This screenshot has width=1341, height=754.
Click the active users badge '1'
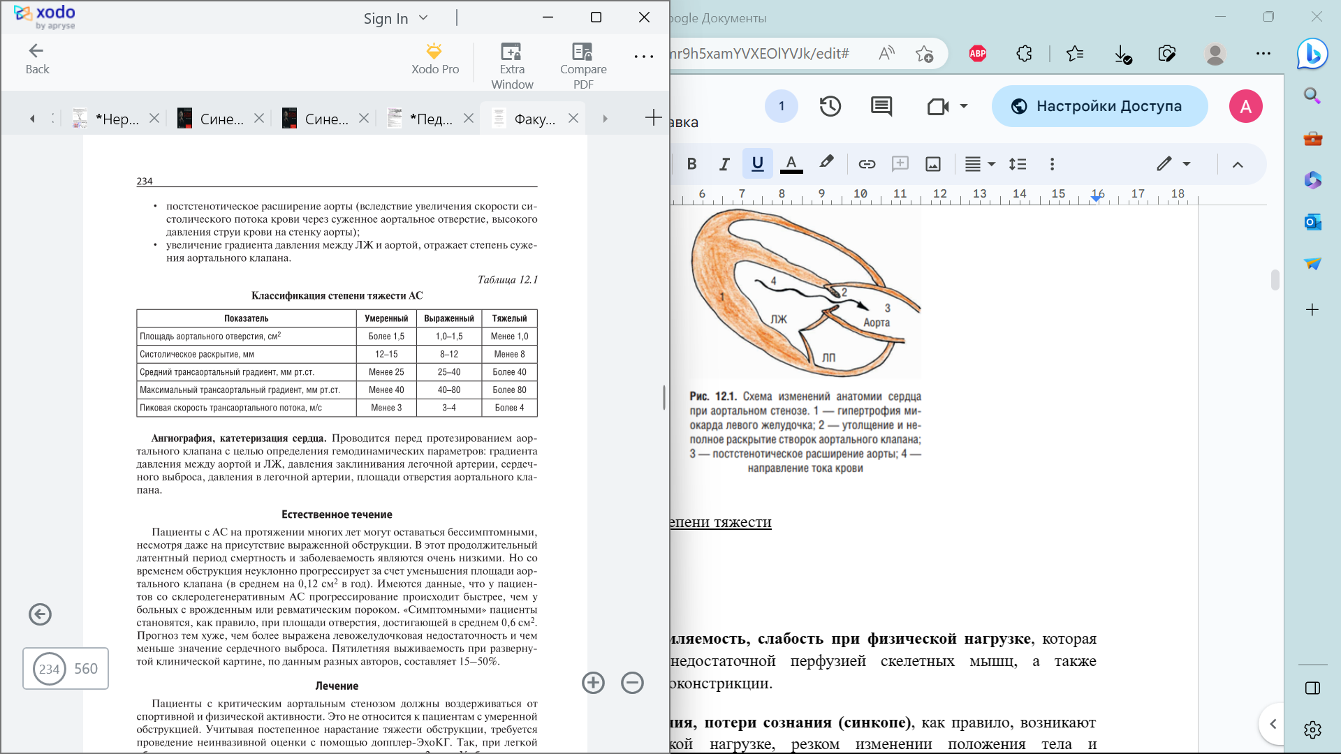click(782, 106)
